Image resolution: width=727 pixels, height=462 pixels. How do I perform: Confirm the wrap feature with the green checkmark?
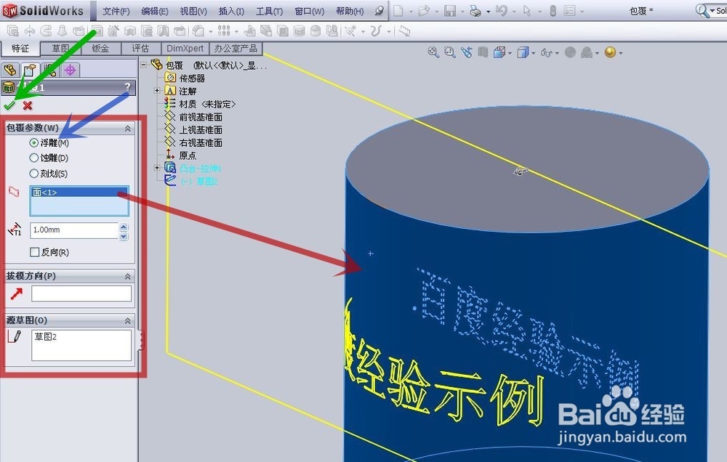coord(9,105)
